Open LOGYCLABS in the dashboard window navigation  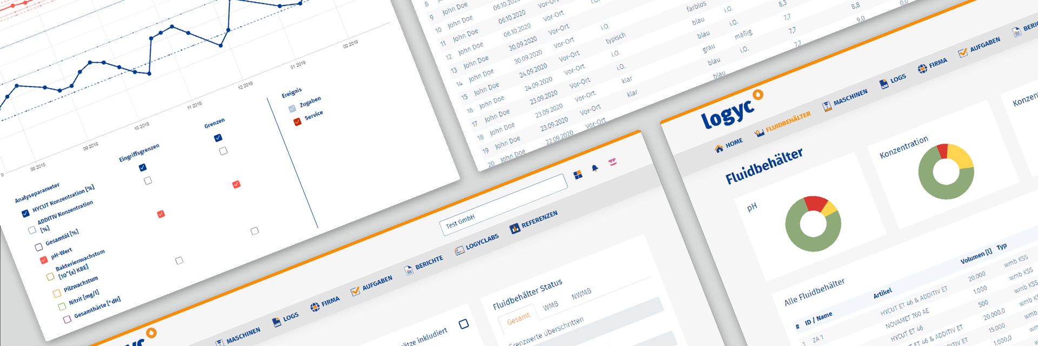click(x=477, y=244)
